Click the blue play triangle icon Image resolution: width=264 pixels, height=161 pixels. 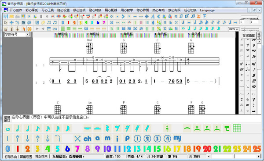tap(29, 16)
